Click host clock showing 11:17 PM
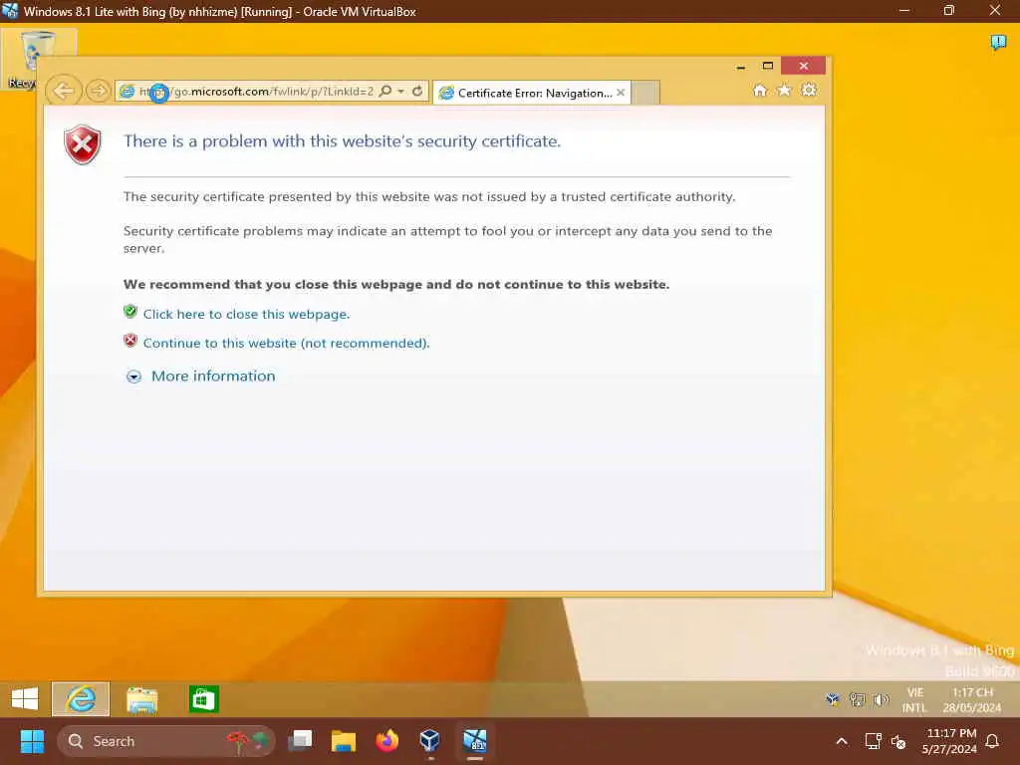Viewport: 1020px width, 765px height. 949,741
